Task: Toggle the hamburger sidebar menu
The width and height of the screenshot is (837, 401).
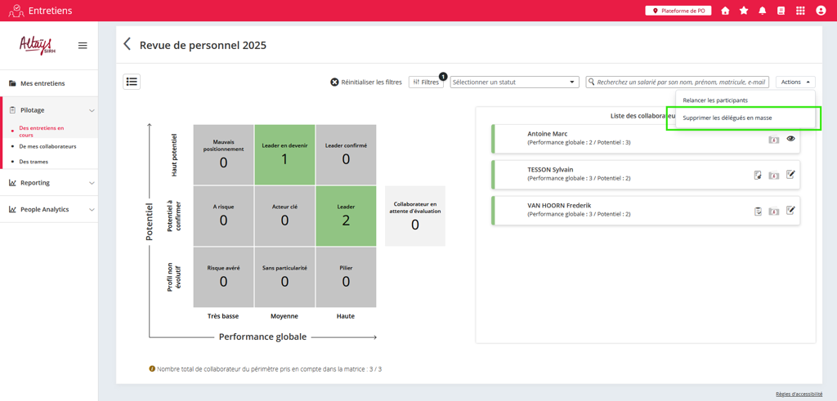Action: pyautogui.click(x=83, y=46)
